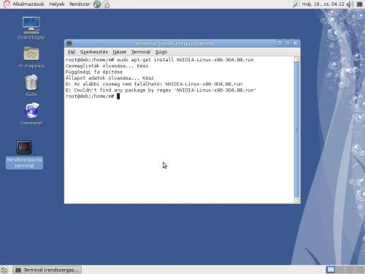Click the 'Couldn't find any package by regex' line
The width and height of the screenshot is (365, 274).
pos(161,91)
